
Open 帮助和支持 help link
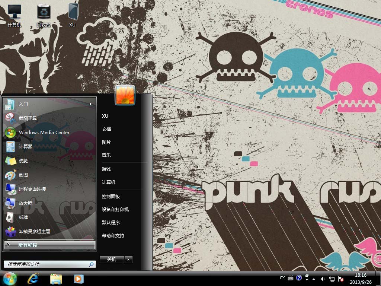click(113, 236)
